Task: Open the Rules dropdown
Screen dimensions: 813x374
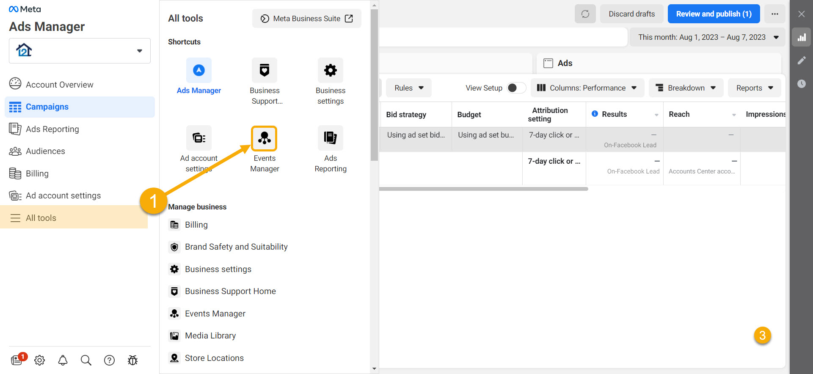Action: click(409, 88)
